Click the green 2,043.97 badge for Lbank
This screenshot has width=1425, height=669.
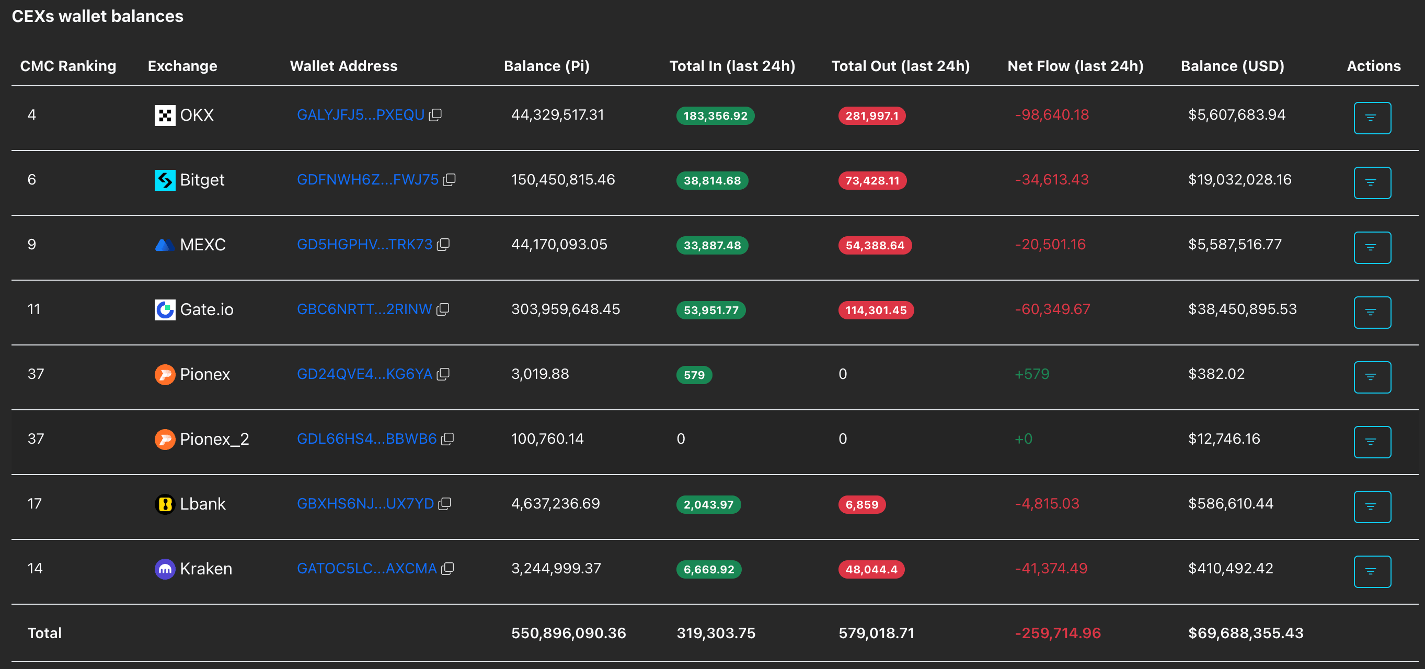tap(709, 504)
